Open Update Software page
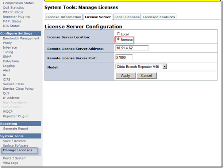 [16, 145]
